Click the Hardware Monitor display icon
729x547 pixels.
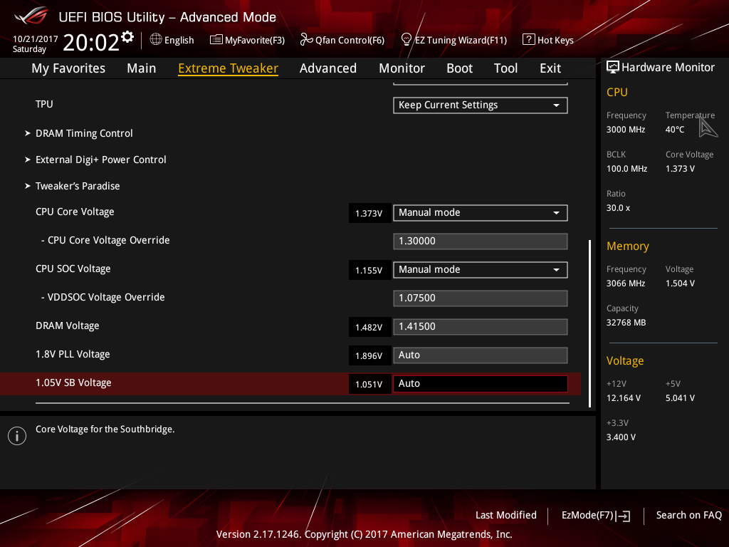click(613, 68)
